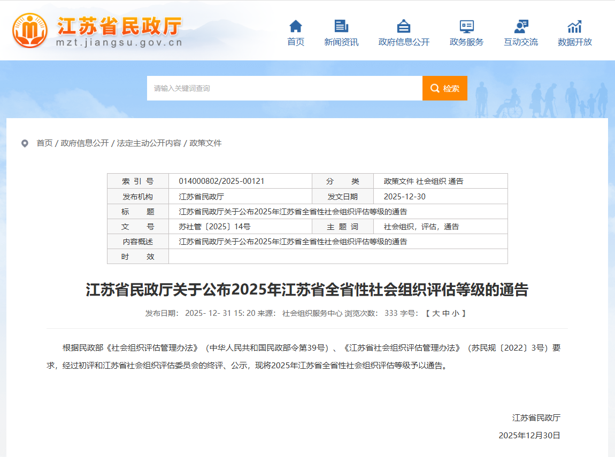Open 法定主动公开内容 breadcrumb link
Image resolution: width=615 pixels, height=457 pixels.
click(x=149, y=143)
